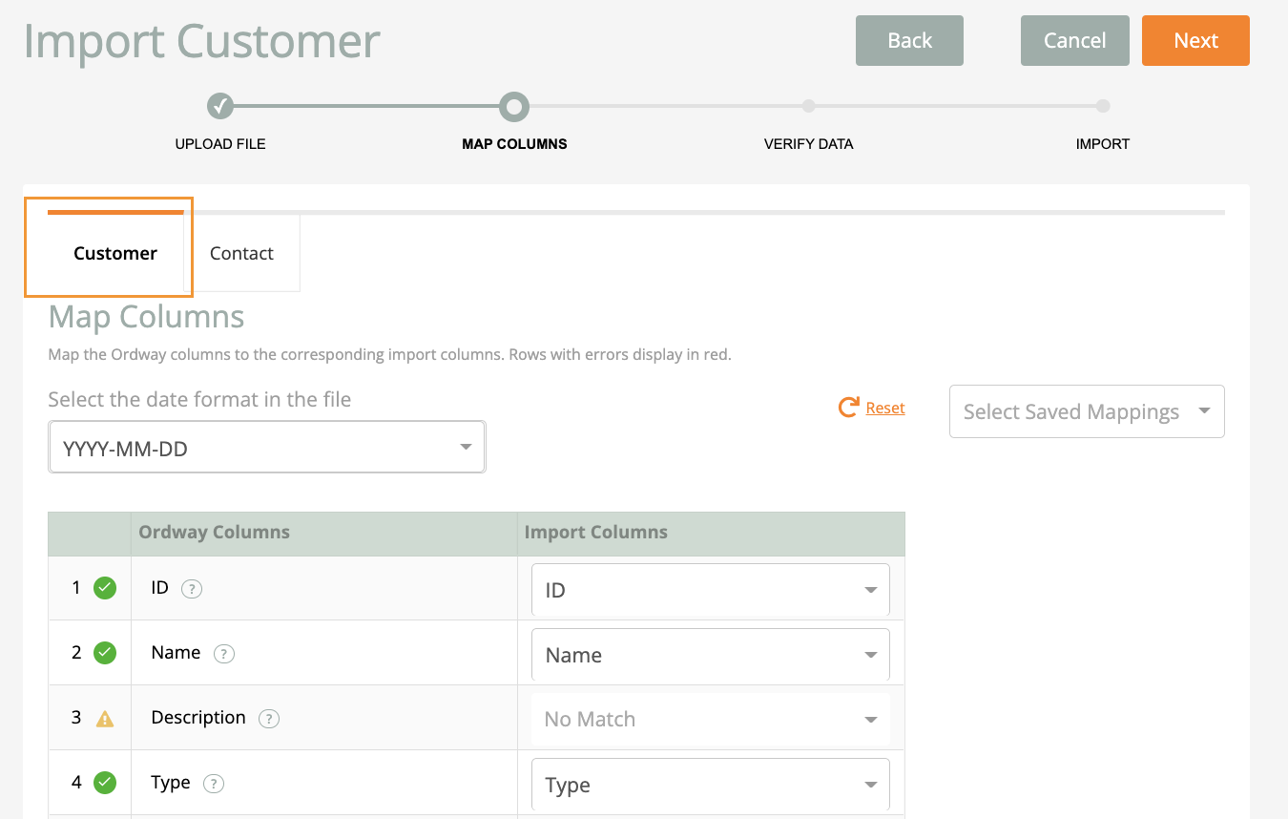Open the No Match dropdown for Description
This screenshot has width=1288, height=819.
[x=710, y=719]
